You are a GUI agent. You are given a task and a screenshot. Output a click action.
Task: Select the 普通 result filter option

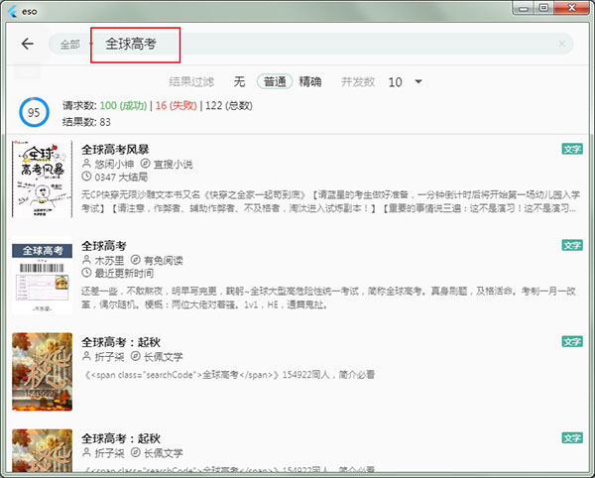[x=275, y=81]
